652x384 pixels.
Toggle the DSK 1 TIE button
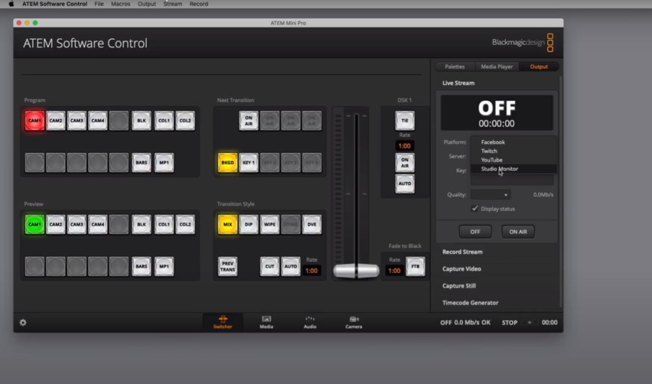click(x=404, y=121)
